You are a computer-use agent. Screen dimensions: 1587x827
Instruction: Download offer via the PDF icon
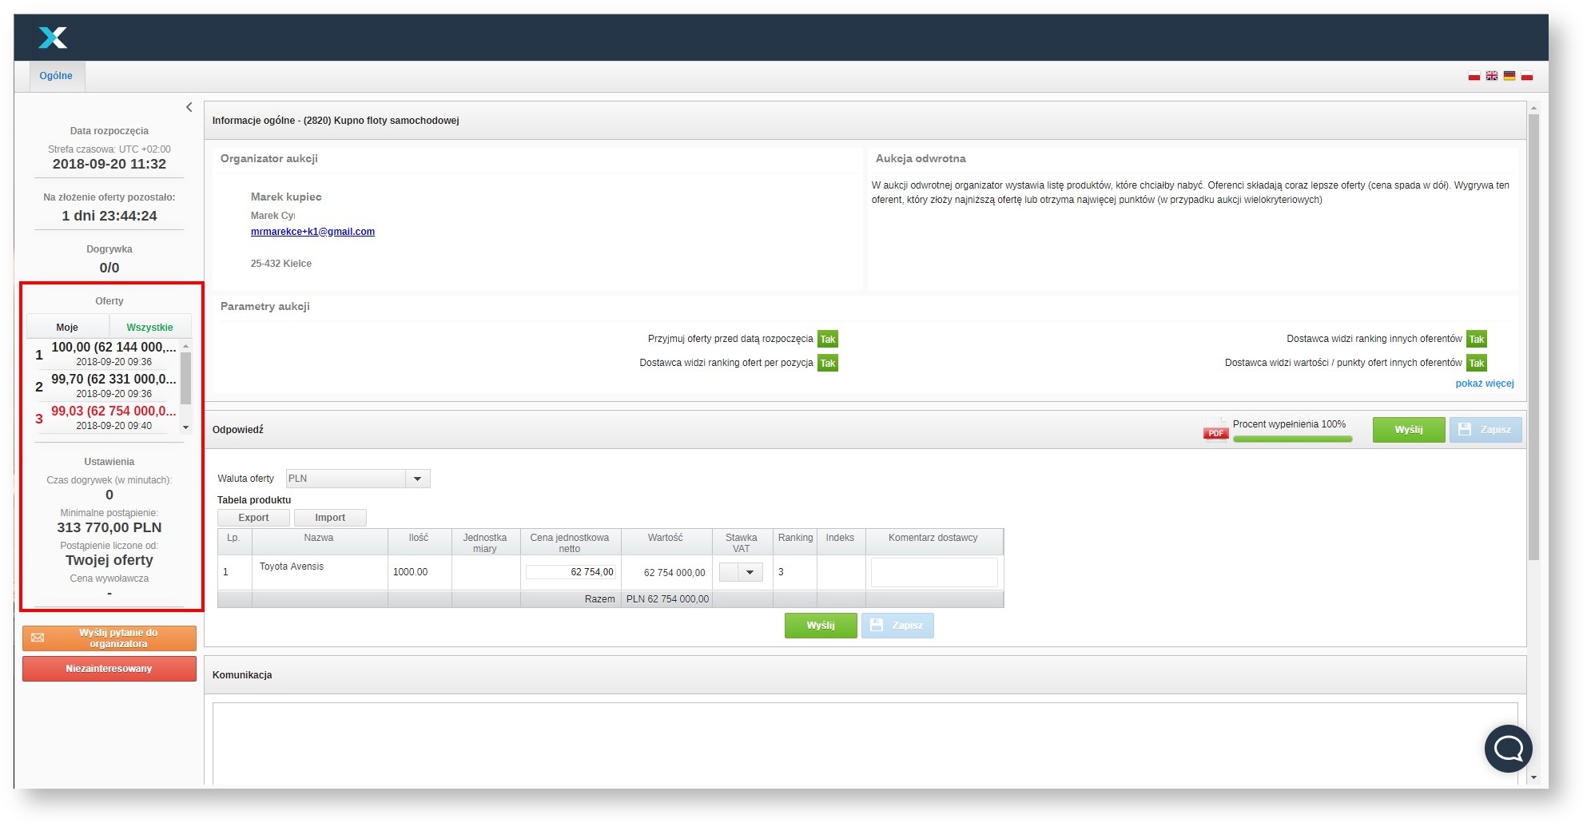point(1215,429)
